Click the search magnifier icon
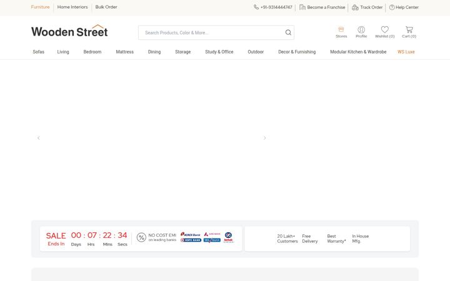 [288, 32]
